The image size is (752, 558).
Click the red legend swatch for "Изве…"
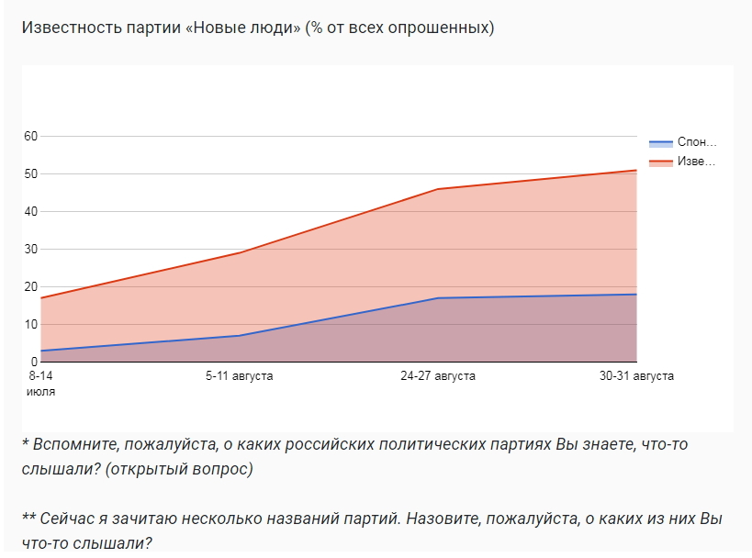(660, 162)
